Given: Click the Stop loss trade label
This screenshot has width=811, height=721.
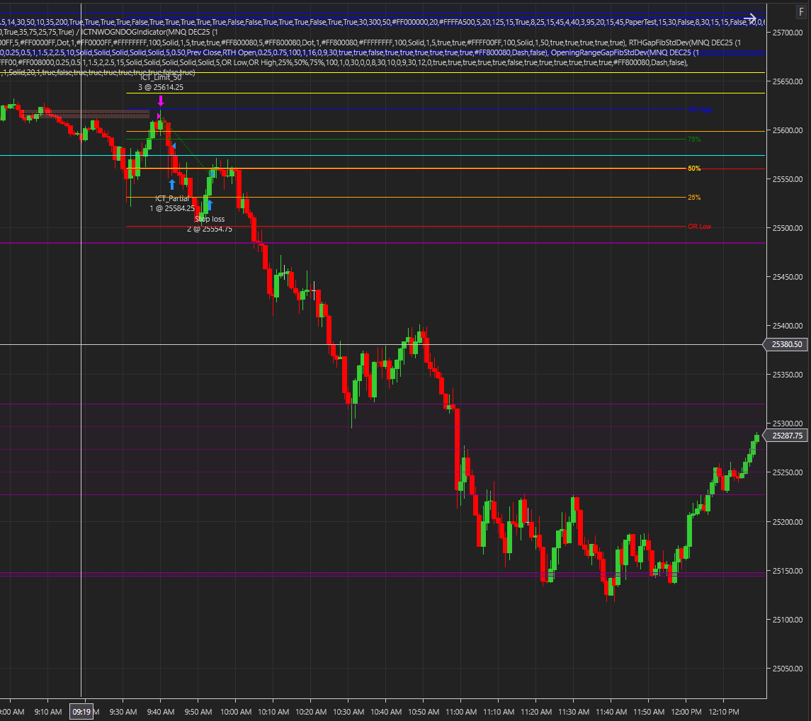Looking at the screenshot, I should (x=210, y=220).
